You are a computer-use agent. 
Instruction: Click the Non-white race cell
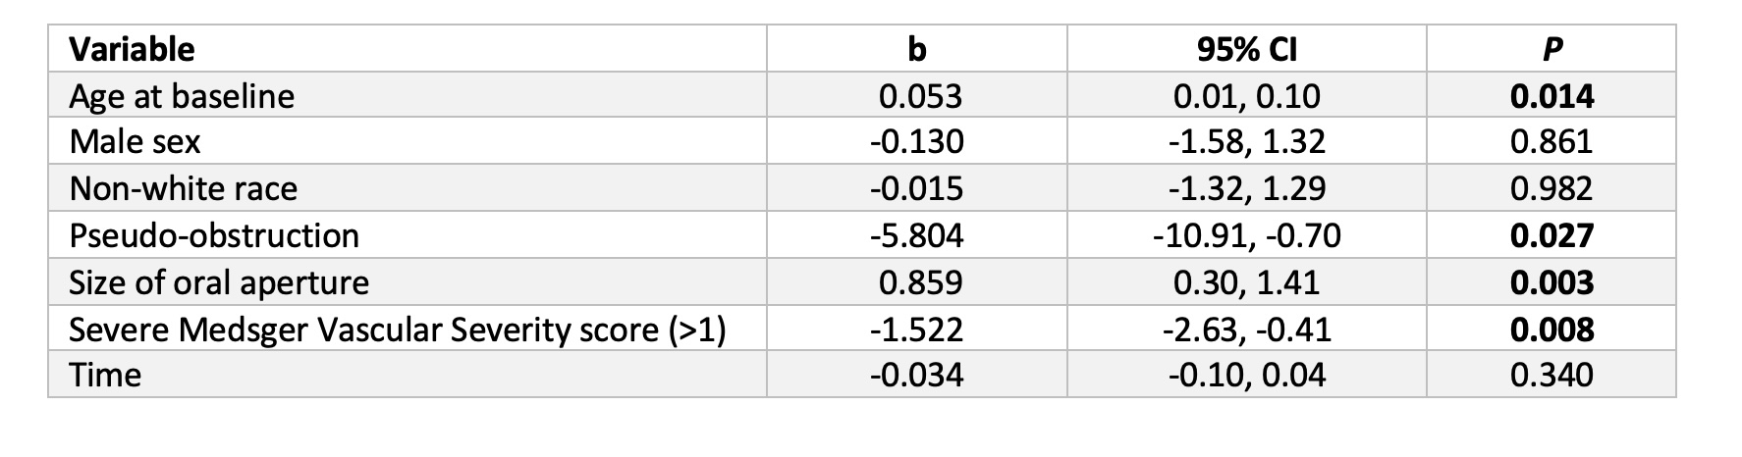[x=183, y=188]
